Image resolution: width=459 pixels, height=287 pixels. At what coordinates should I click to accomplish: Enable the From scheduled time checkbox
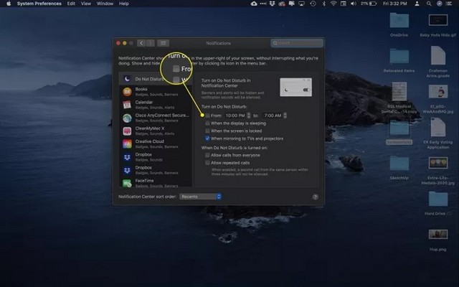pyautogui.click(x=207, y=116)
